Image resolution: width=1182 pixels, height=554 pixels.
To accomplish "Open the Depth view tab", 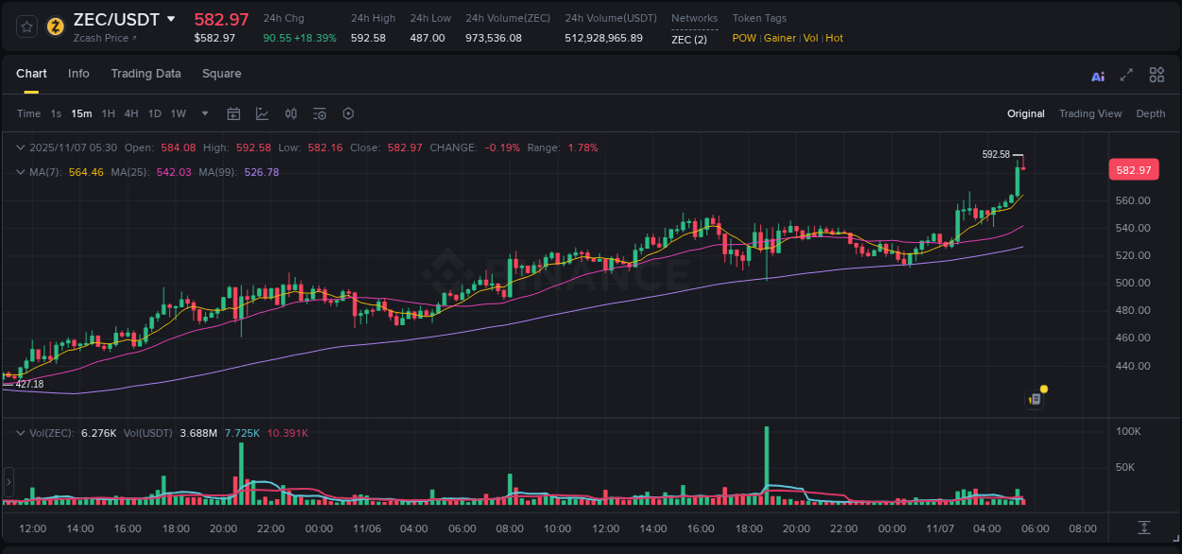I will (1150, 113).
